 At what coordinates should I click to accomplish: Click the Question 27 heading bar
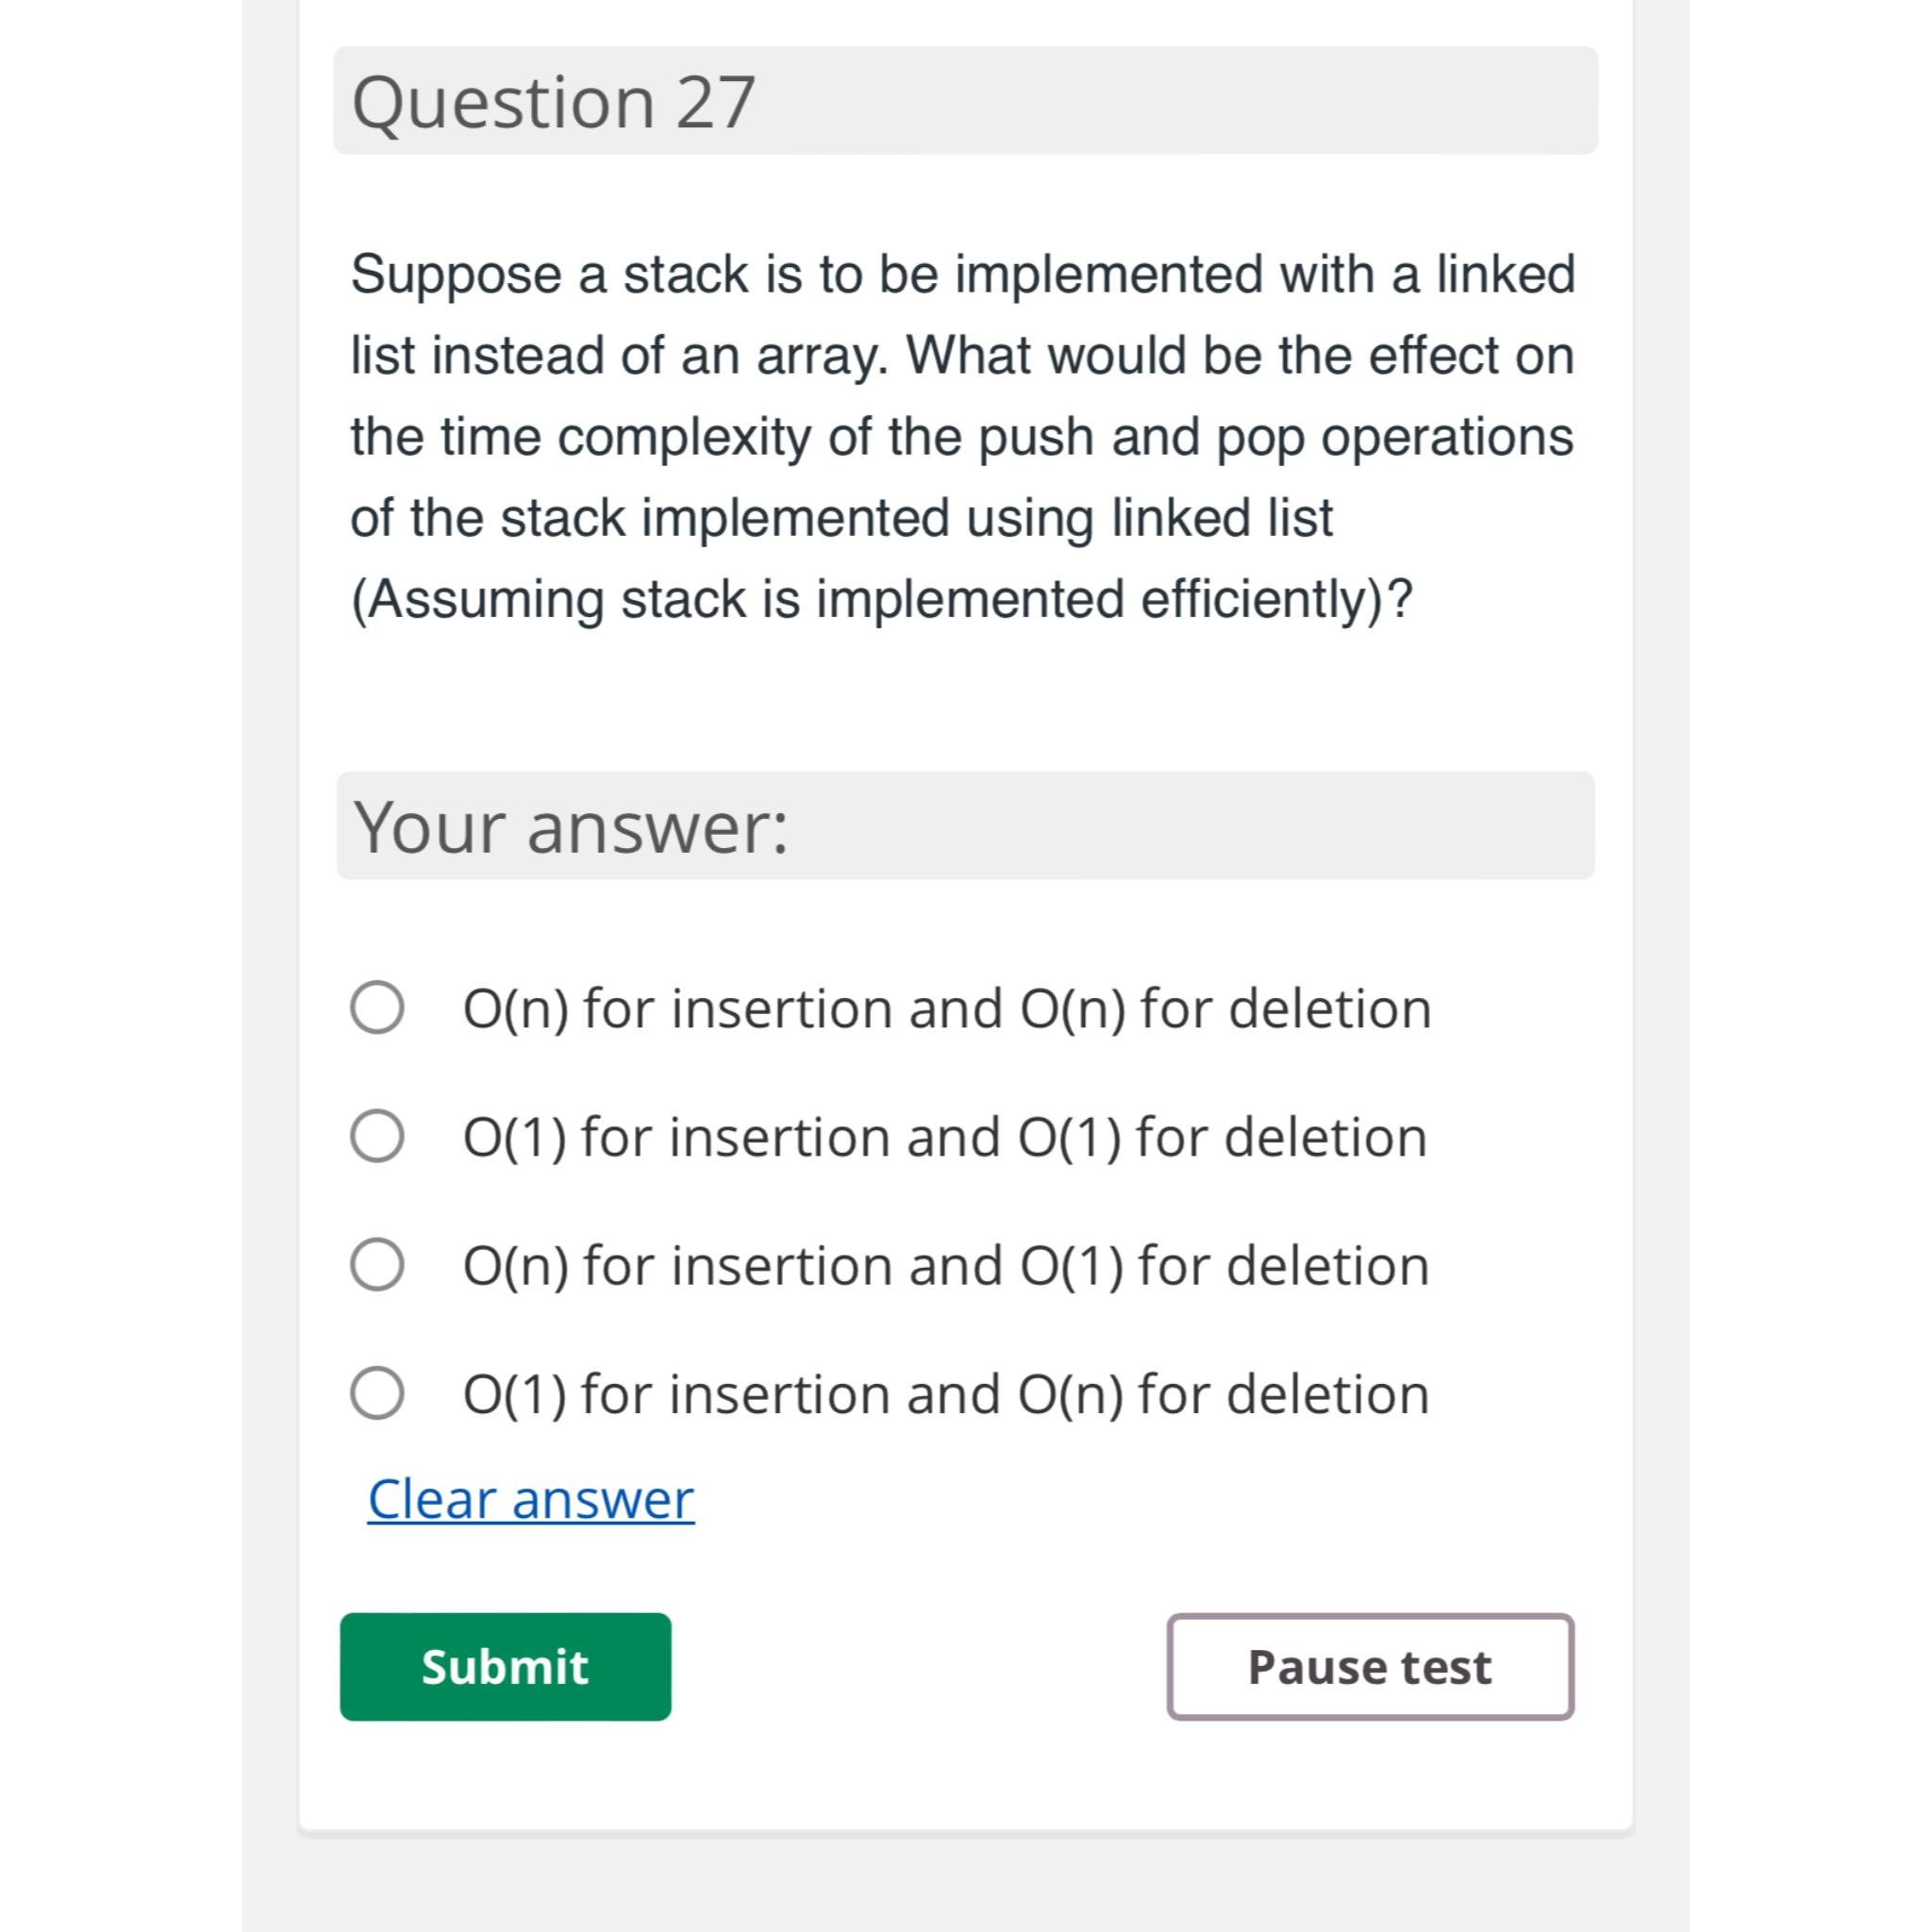pos(965,101)
